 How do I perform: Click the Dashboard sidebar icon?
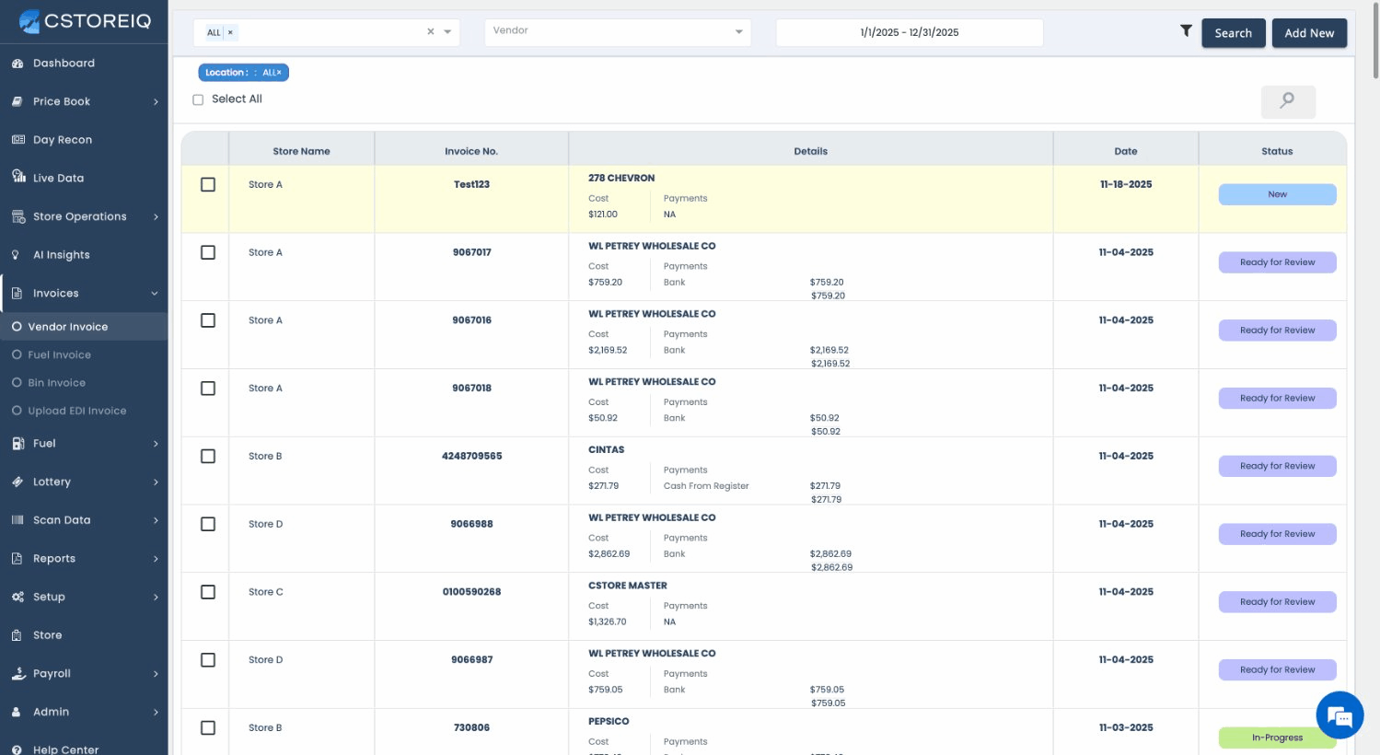pyautogui.click(x=17, y=64)
